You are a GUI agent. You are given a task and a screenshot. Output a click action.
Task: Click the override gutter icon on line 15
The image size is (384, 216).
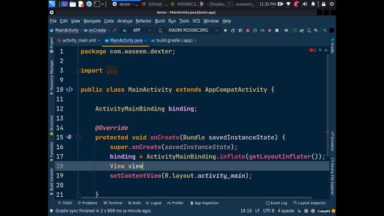pos(69,137)
